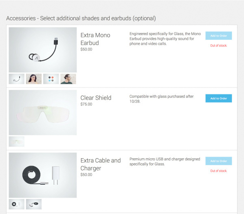Viewport: 244px width, 214px height.
Task: Click Add to Order for Extra Cable and Charger
Action: click(218, 161)
